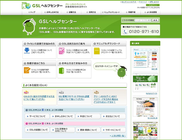
Task: Open the トップ navigation tab
Action: click(x=32, y=12)
